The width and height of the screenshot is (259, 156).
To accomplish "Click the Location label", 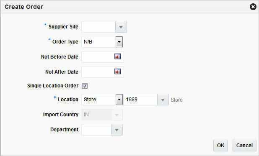I will coord(68,100).
